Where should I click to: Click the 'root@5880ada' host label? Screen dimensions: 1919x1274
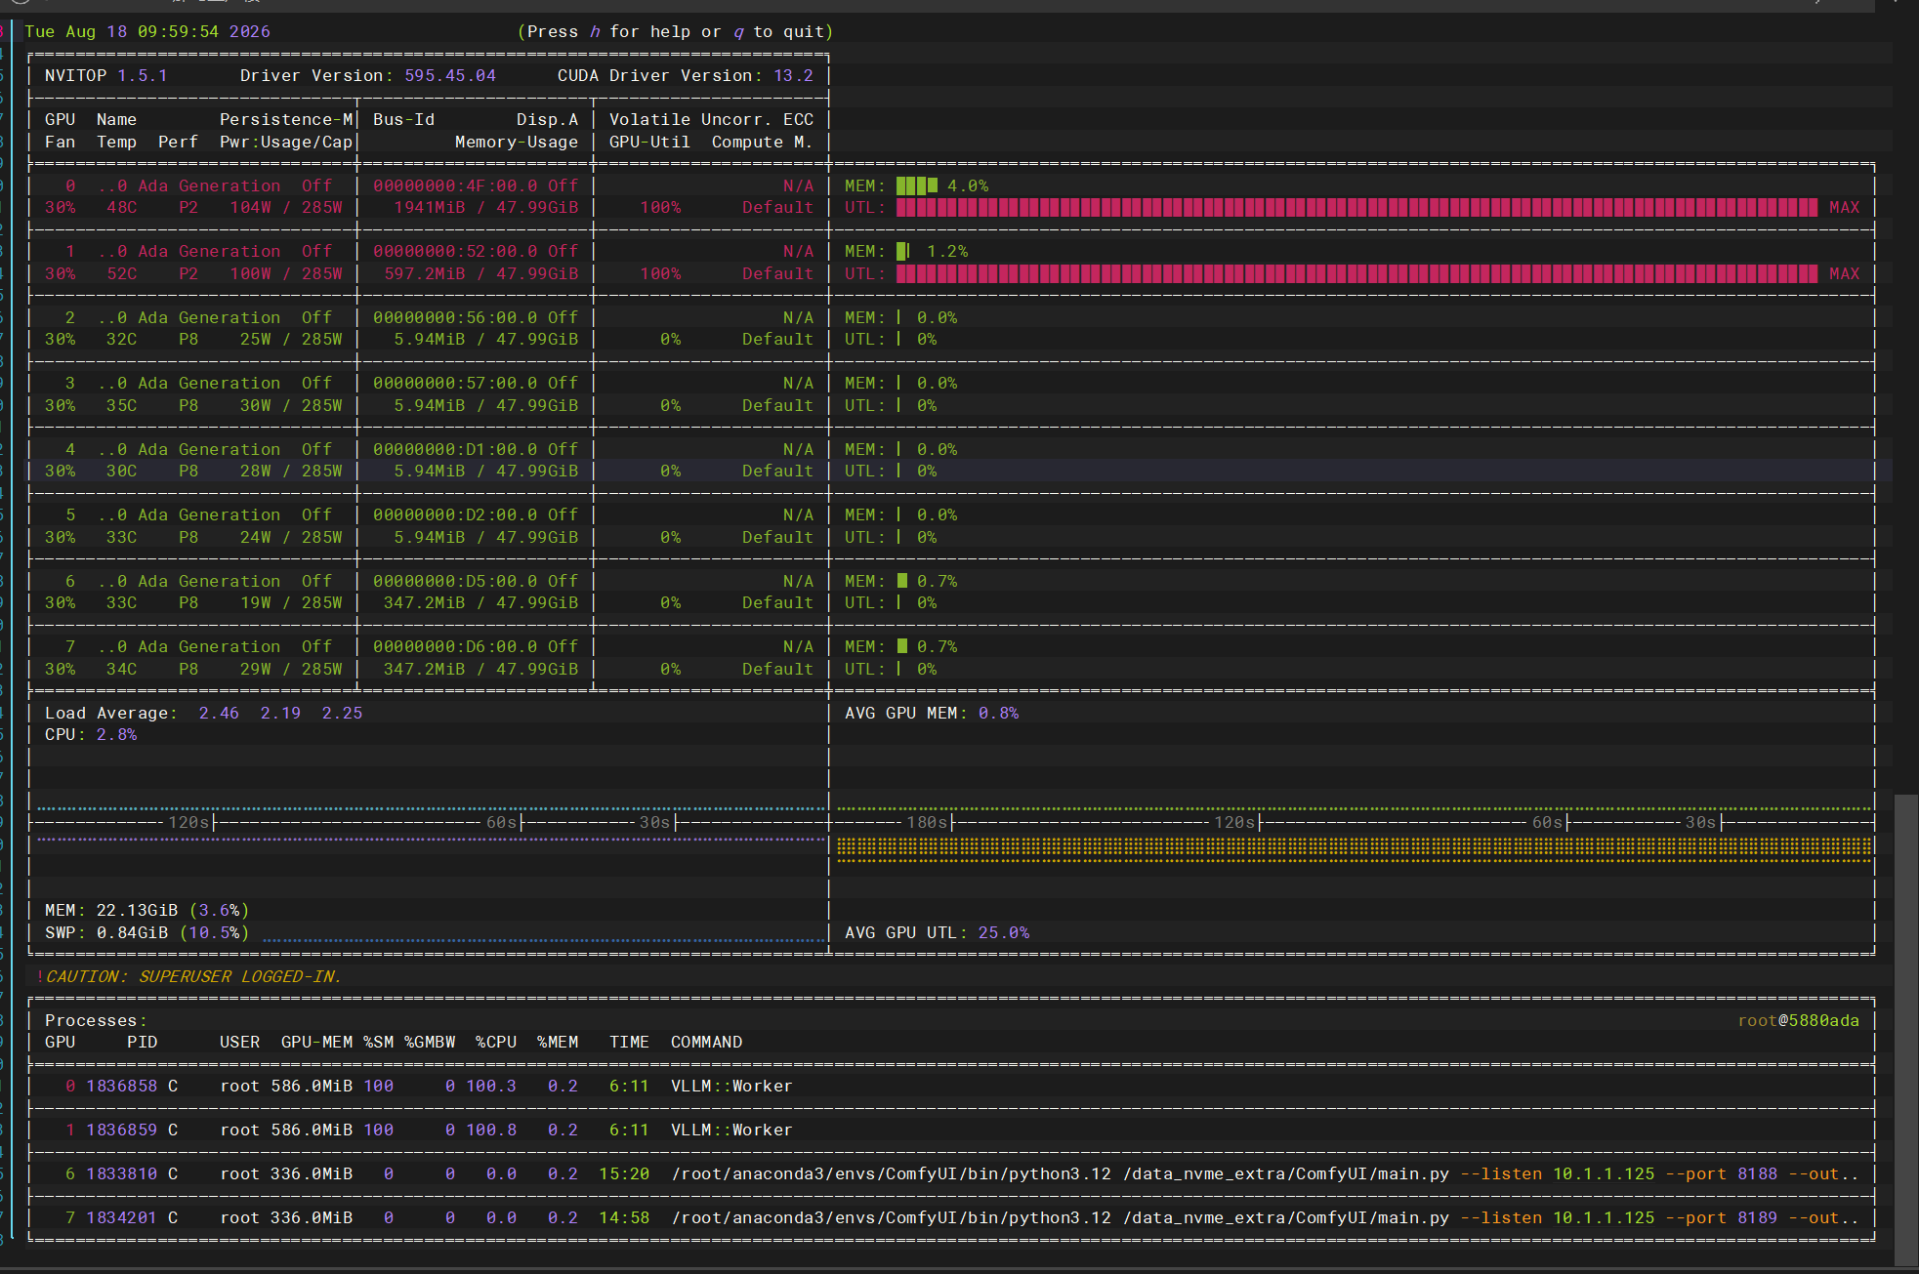click(1799, 1021)
